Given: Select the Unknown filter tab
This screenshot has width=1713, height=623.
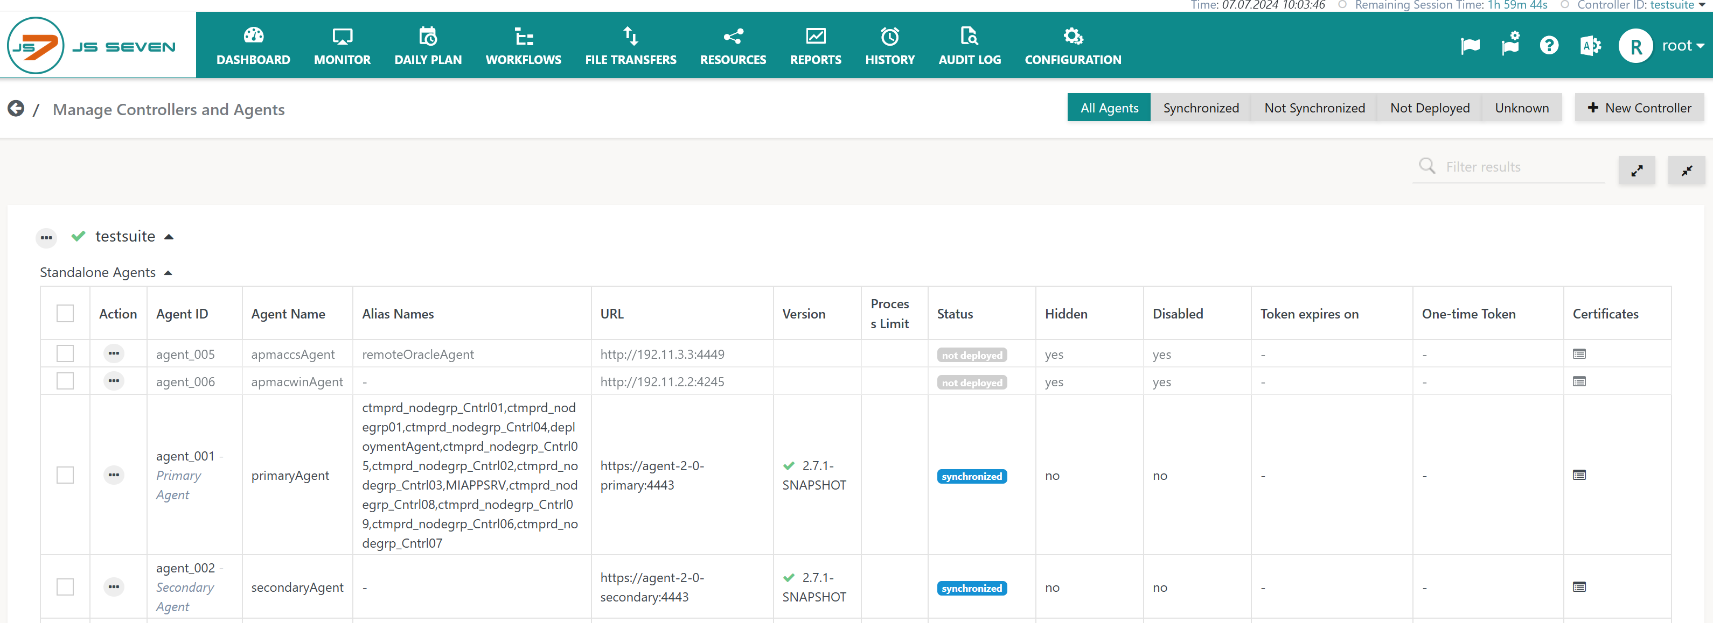Looking at the screenshot, I should click(x=1521, y=108).
